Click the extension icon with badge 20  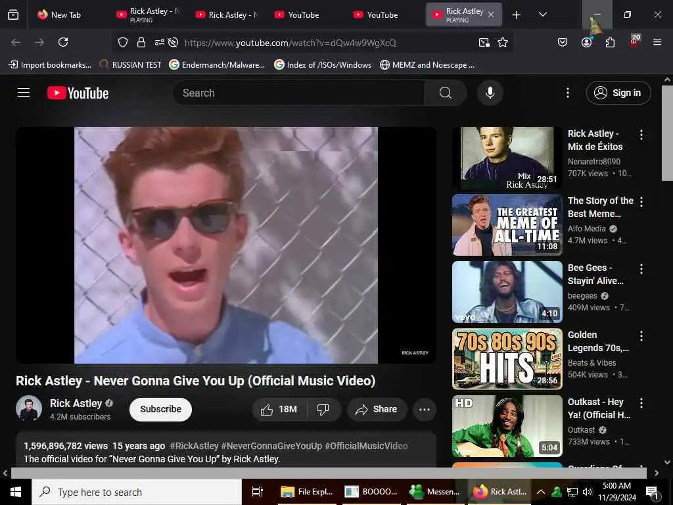click(634, 41)
